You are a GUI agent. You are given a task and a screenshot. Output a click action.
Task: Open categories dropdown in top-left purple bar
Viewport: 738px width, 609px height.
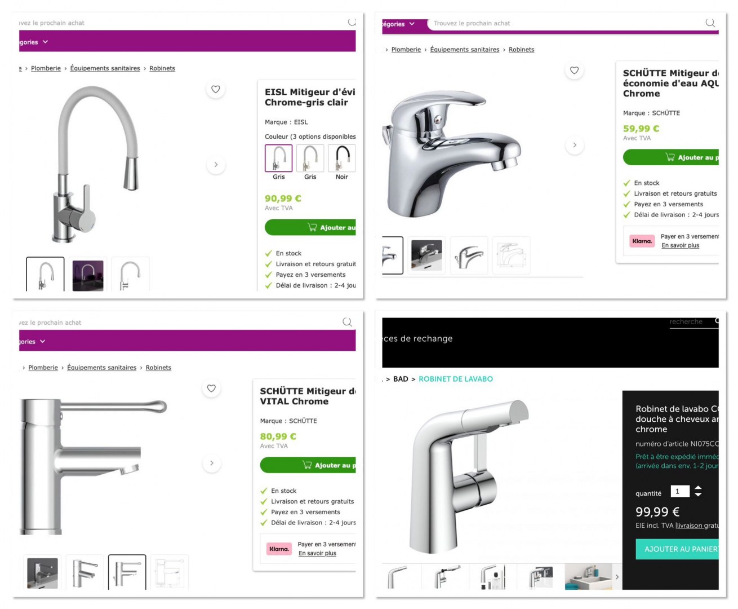(34, 42)
